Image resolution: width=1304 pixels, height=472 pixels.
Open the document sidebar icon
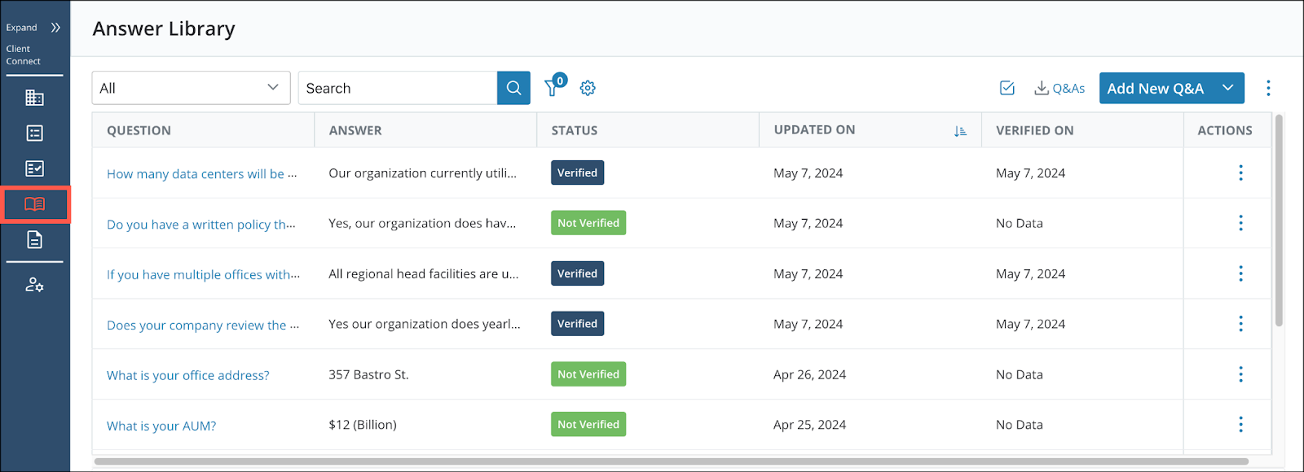click(34, 239)
